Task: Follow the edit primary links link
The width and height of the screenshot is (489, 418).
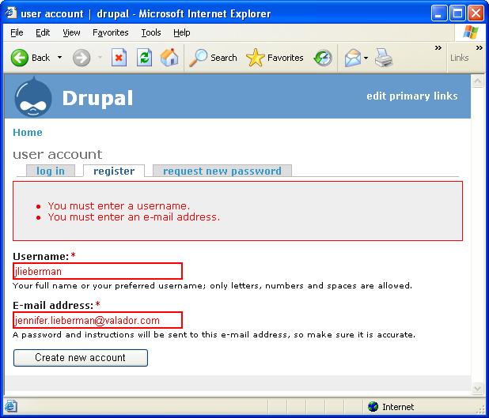Action: (412, 96)
